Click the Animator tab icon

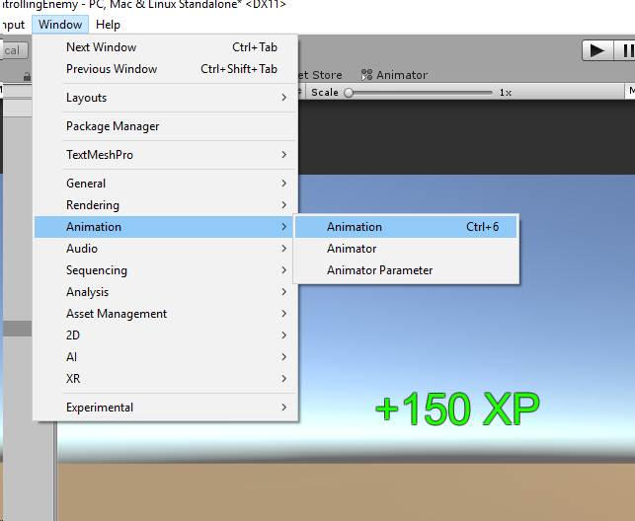pyautogui.click(x=366, y=75)
